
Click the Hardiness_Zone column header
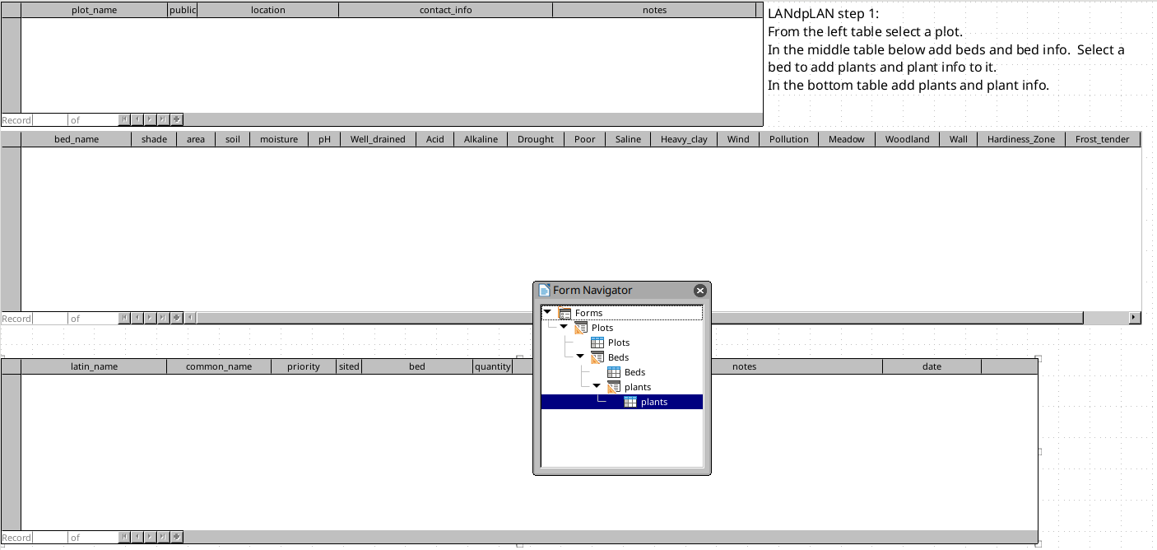pos(1020,139)
